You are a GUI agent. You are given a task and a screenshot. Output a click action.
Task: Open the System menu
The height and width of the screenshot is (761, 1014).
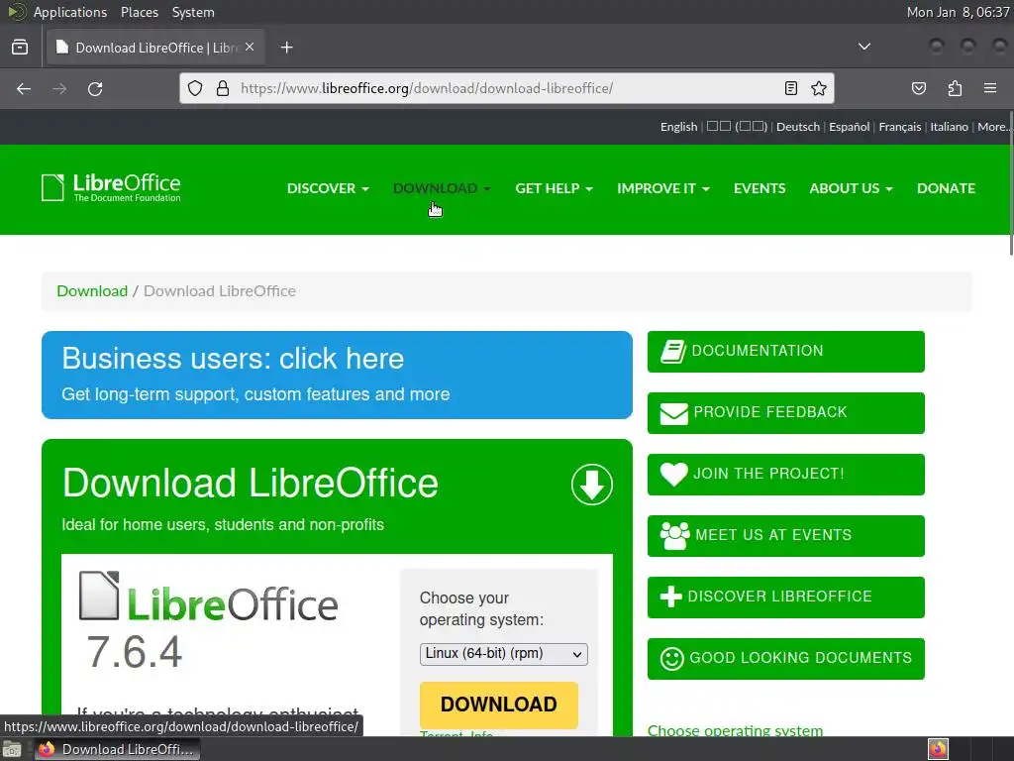(193, 12)
